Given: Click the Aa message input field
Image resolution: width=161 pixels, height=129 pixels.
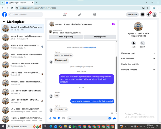Looking at the screenshot, I should point(88,118).
